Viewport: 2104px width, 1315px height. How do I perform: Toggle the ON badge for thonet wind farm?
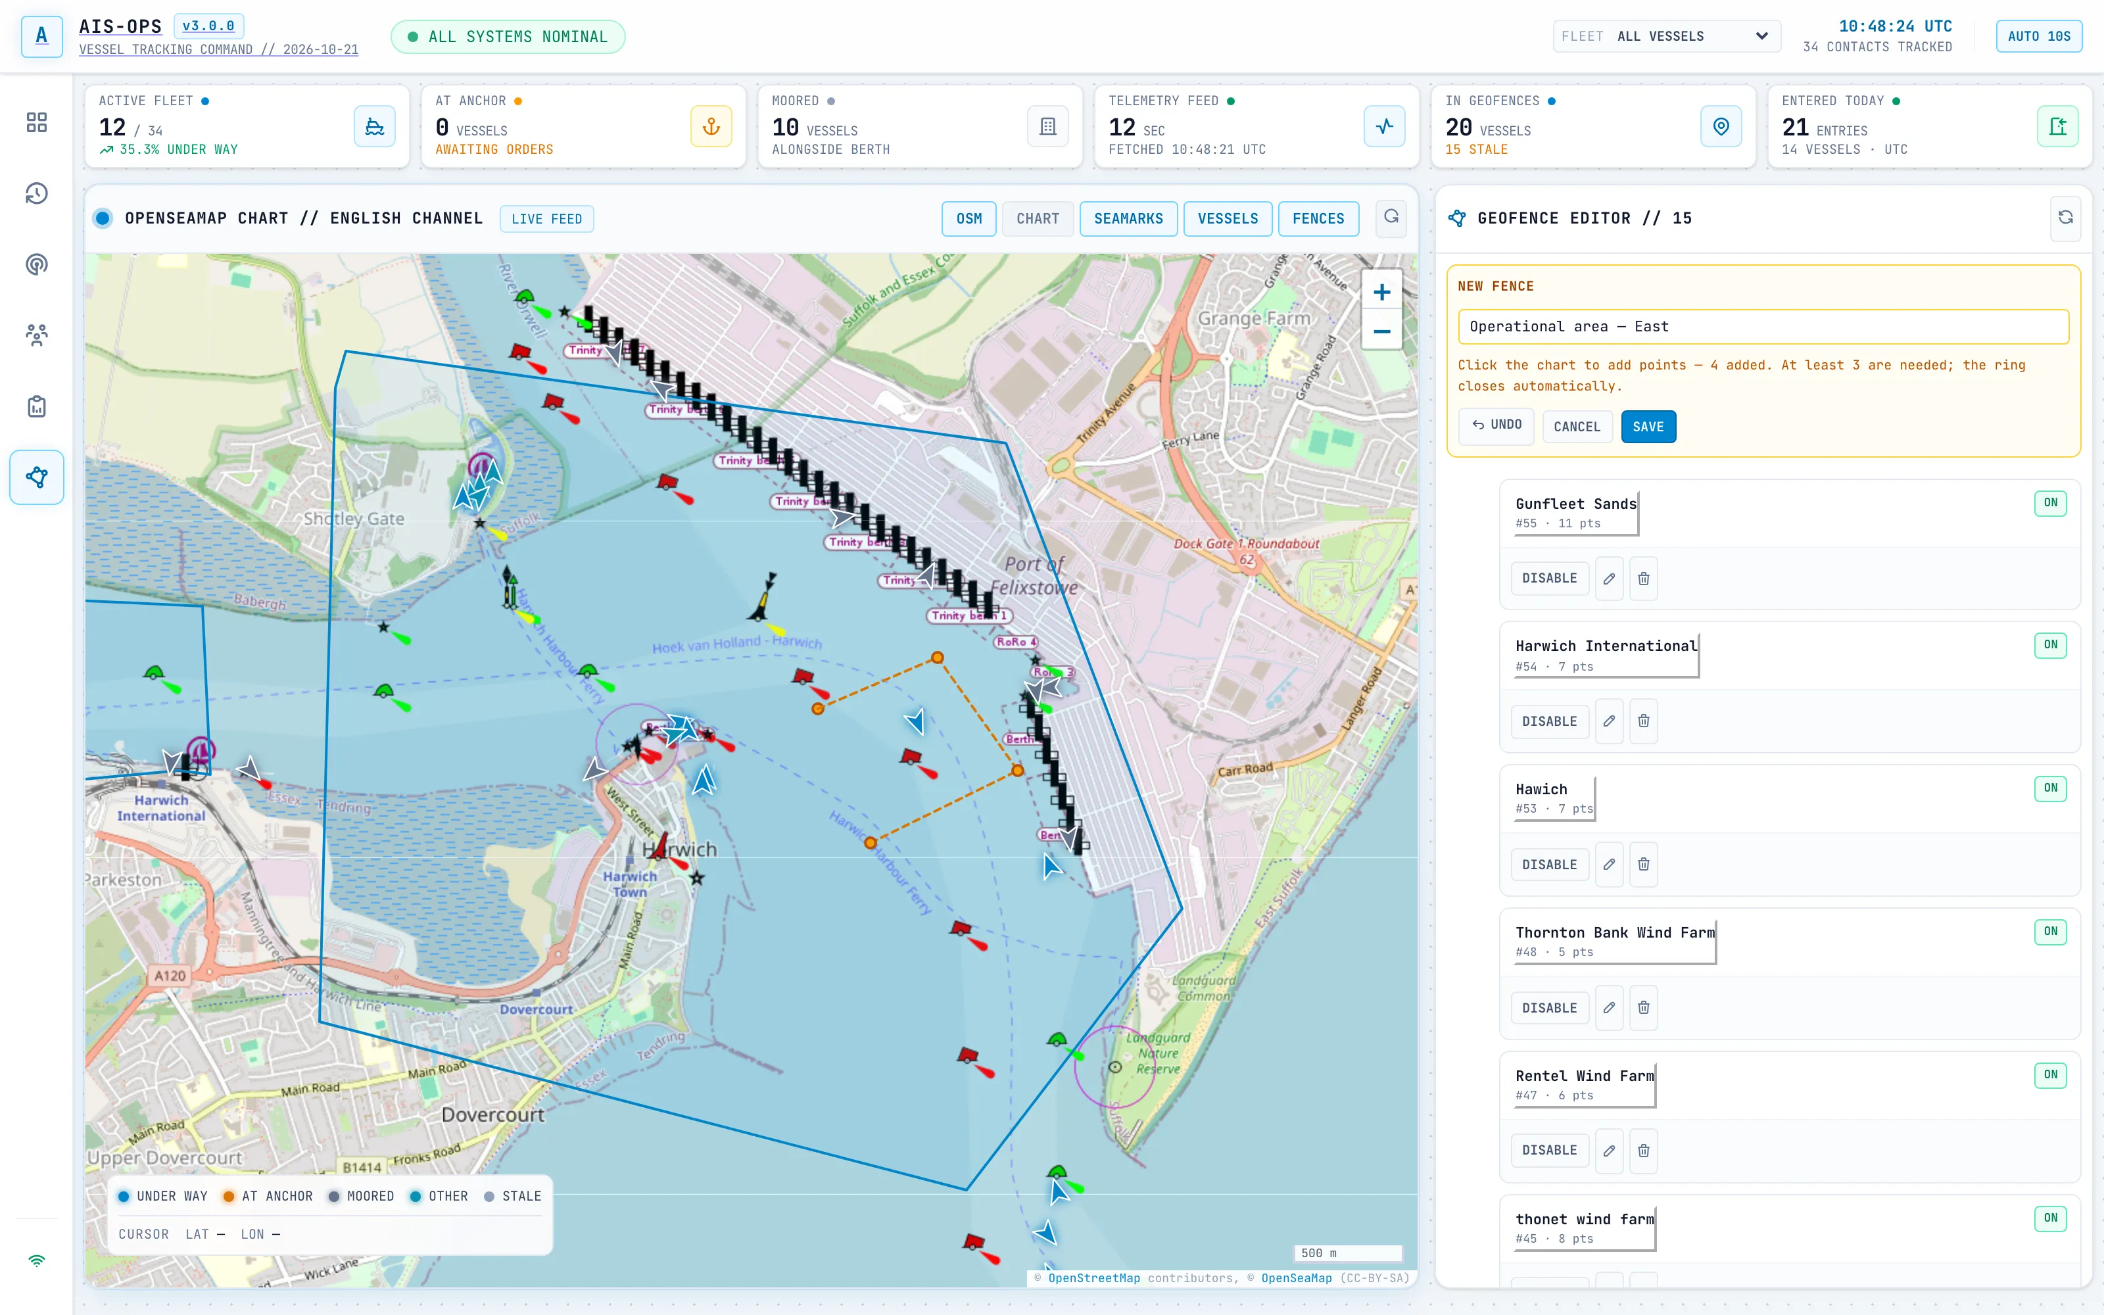[2050, 1218]
